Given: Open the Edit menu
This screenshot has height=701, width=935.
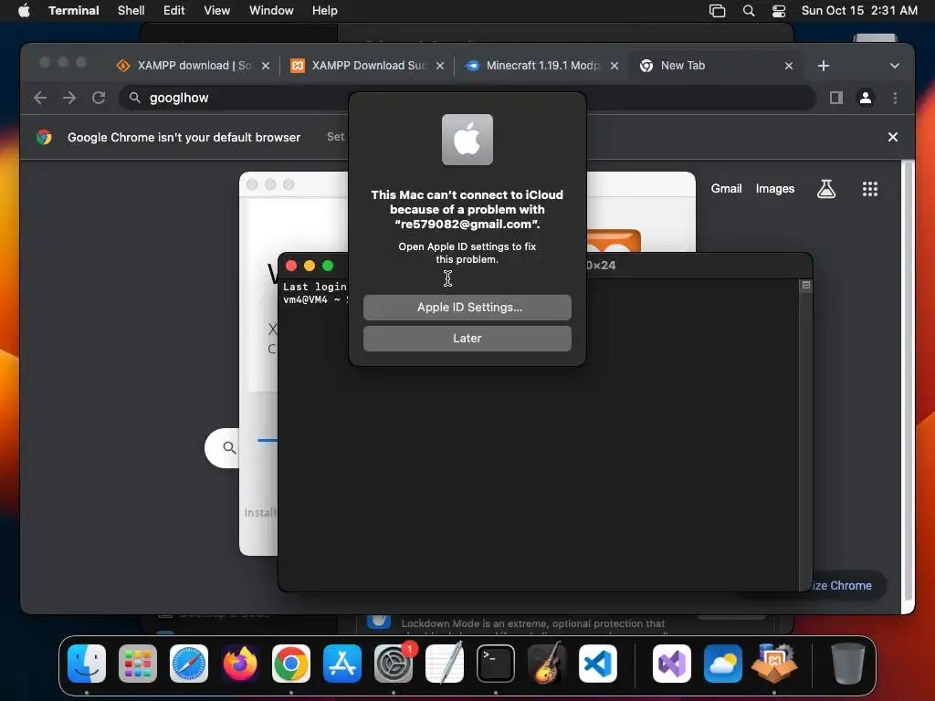Looking at the screenshot, I should coord(173,10).
